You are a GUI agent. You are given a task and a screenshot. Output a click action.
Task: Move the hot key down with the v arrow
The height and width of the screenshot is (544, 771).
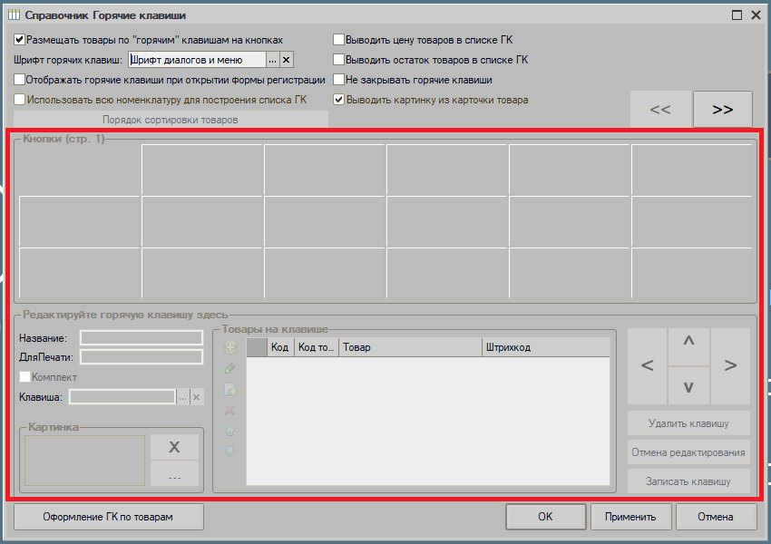click(688, 387)
